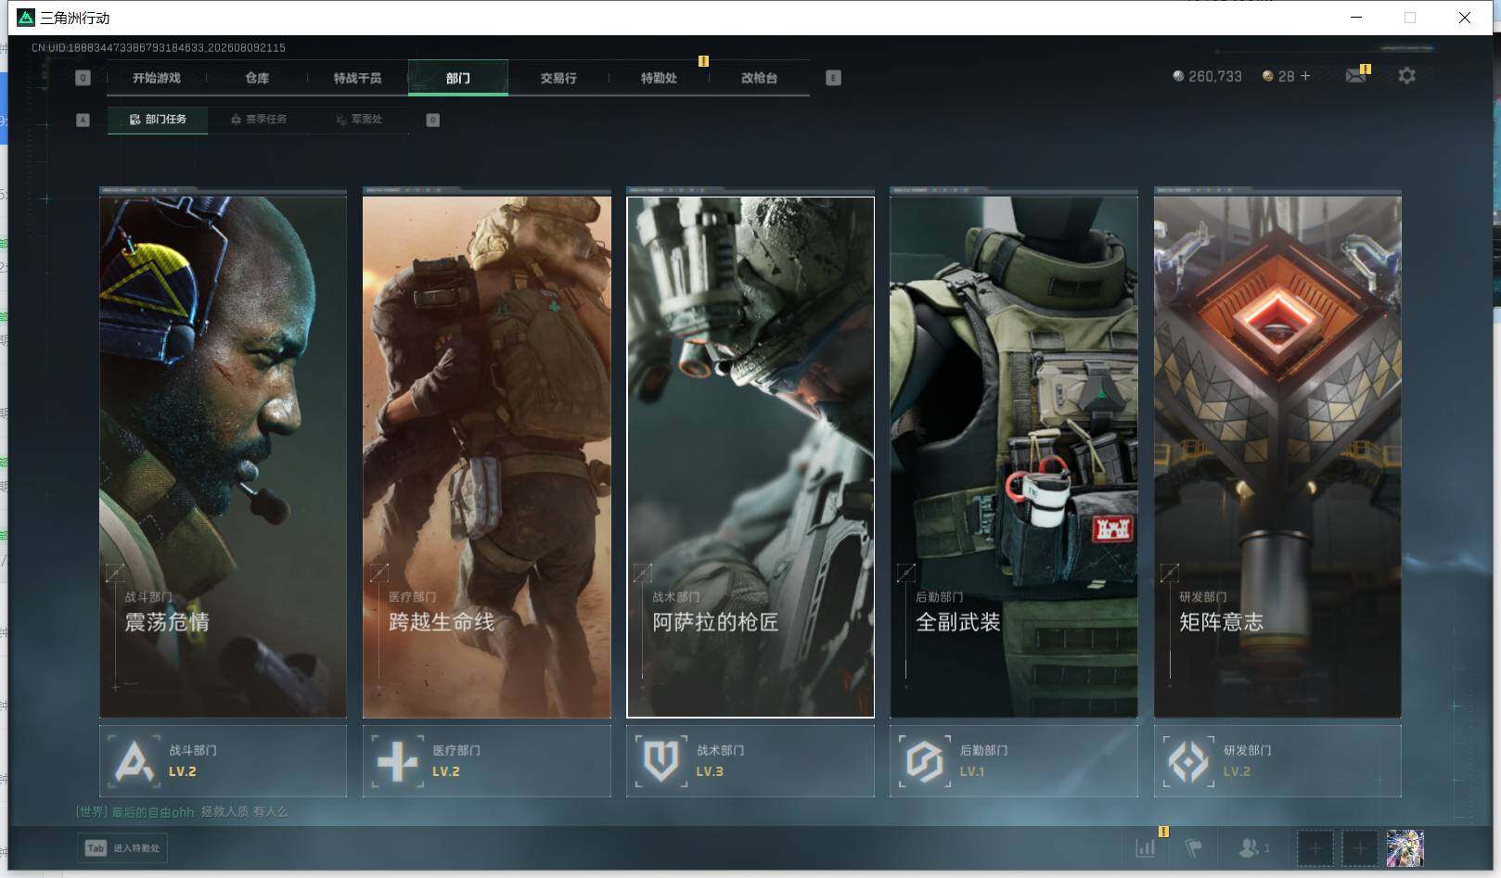Open the 矩阵意志 mission card
1501x878 pixels.
click(1277, 456)
